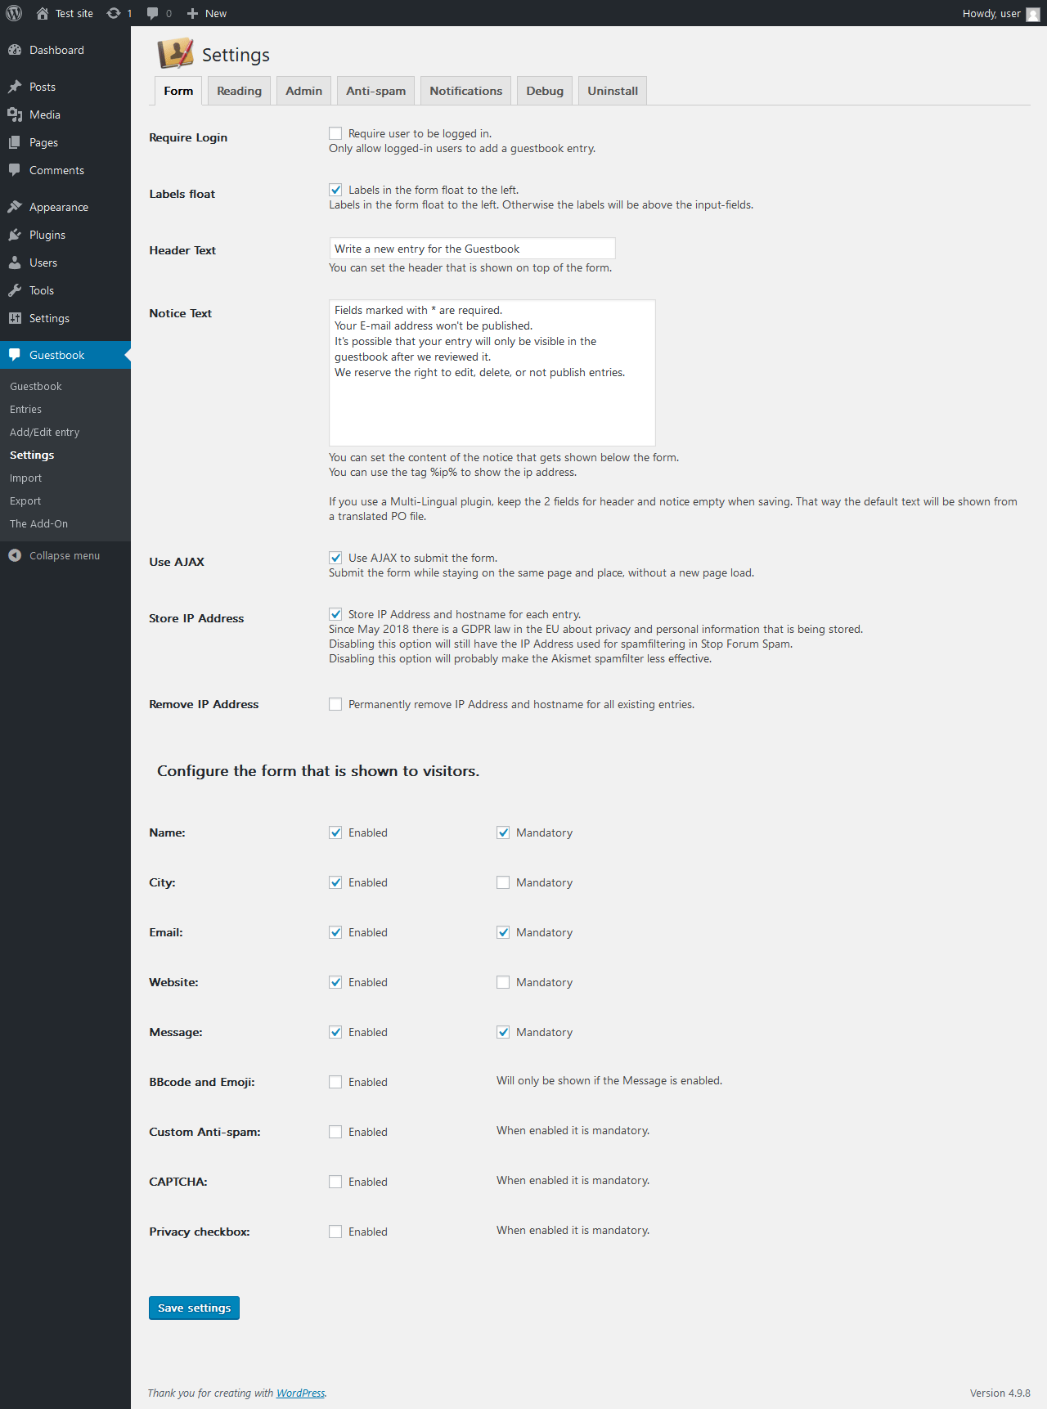Image resolution: width=1047 pixels, height=1409 pixels.
Task: Click the Collapse menu arrow icon
Action: (x=15, y=555)
